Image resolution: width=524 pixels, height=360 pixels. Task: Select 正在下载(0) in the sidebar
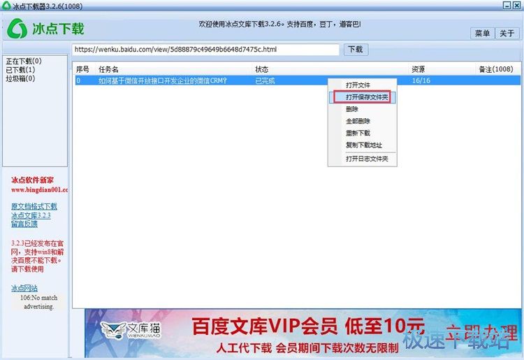pyautogui.click(x=24, y=62)
